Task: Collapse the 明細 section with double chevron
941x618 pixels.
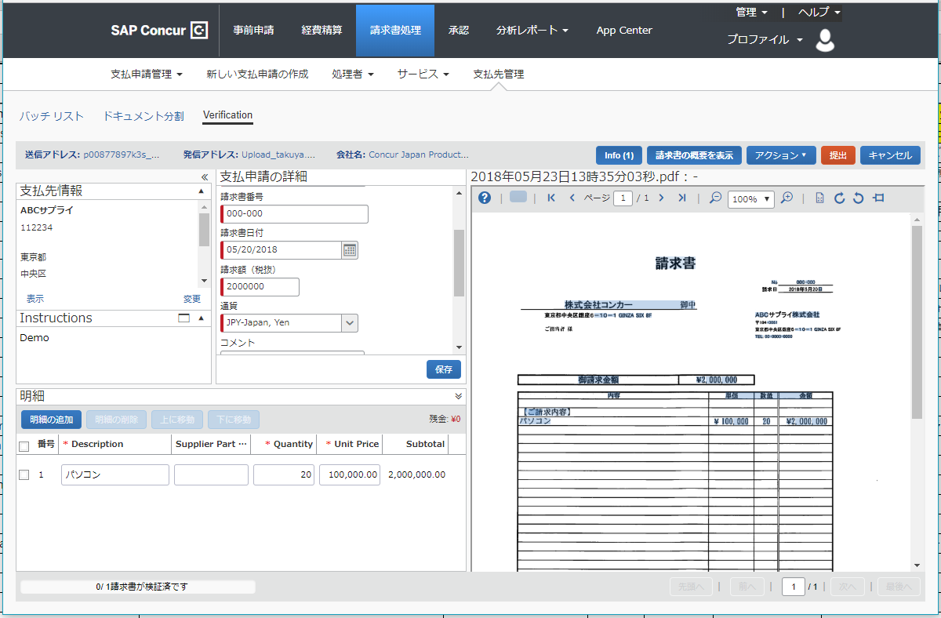Action: [459, 396]
